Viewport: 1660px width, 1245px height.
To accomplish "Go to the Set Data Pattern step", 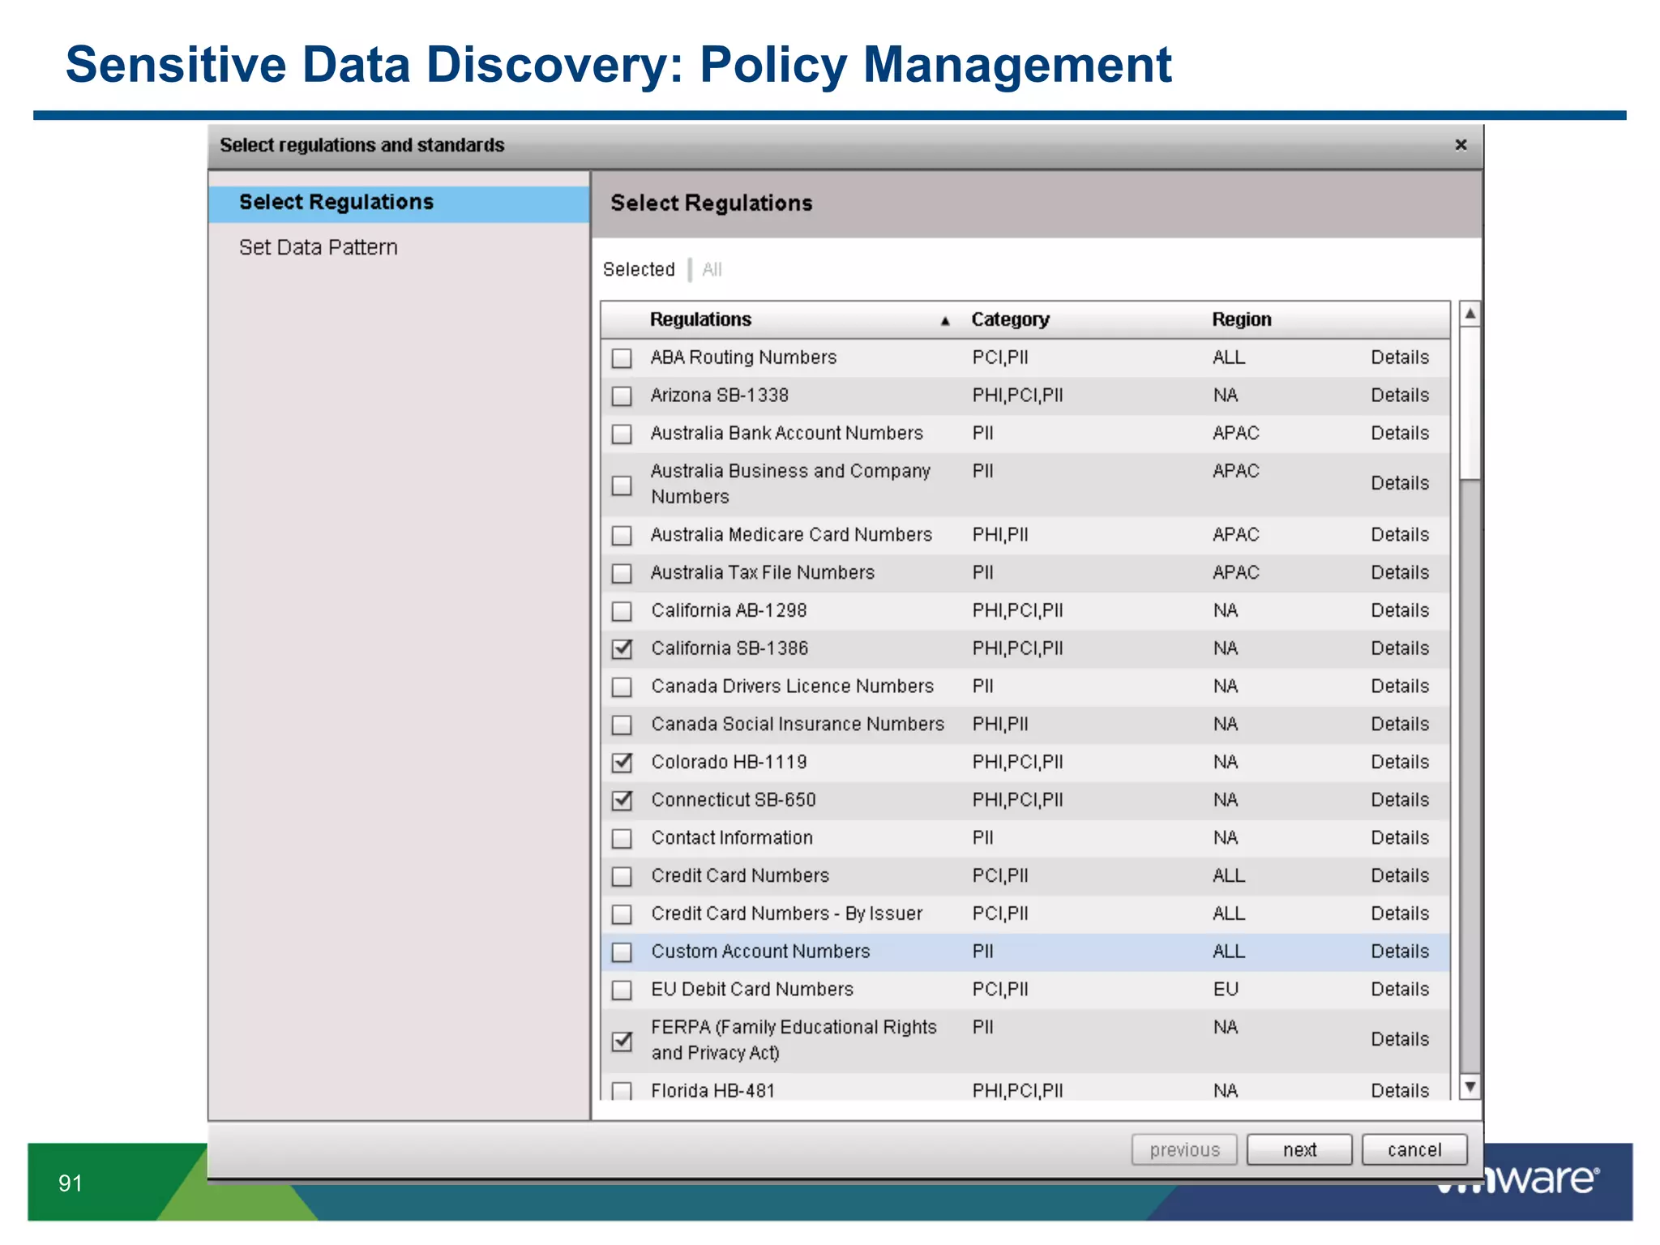I will [319, 247].
